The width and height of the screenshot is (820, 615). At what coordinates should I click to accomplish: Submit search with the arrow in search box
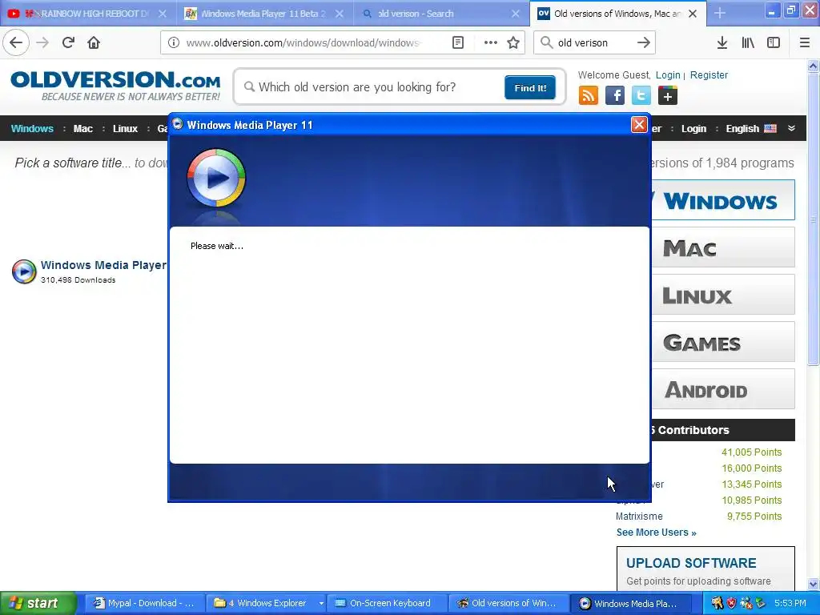click(643, 42)
